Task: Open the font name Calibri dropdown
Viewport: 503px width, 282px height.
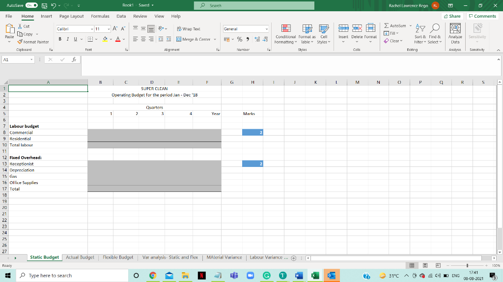Action: (92, 29)
